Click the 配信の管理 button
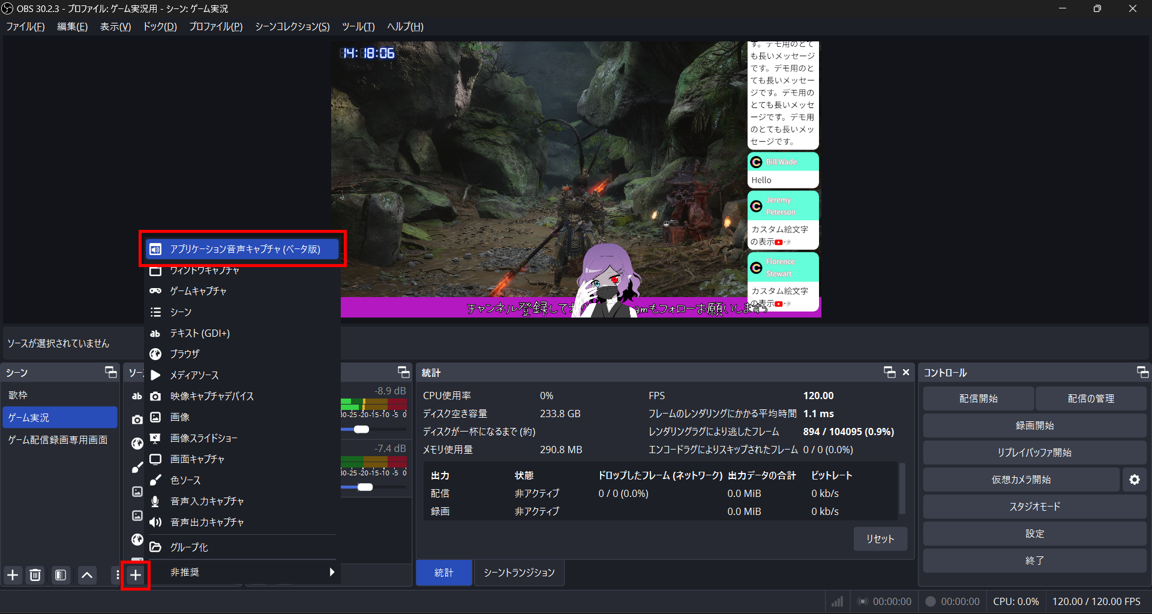Image resolution: width=1152 pixels, height=614 pixels. click(x=1091, y=399)
